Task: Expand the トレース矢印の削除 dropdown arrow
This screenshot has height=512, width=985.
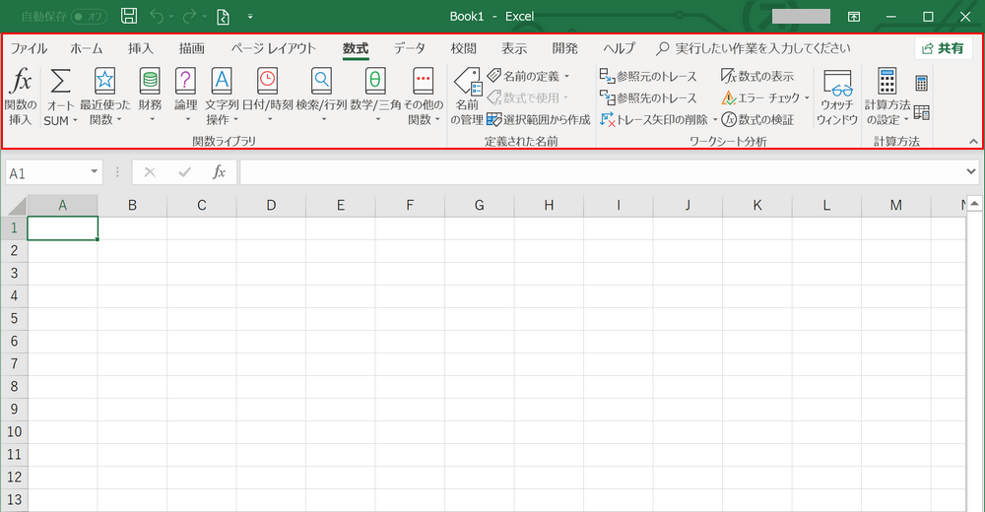Action: coord(715,119)
